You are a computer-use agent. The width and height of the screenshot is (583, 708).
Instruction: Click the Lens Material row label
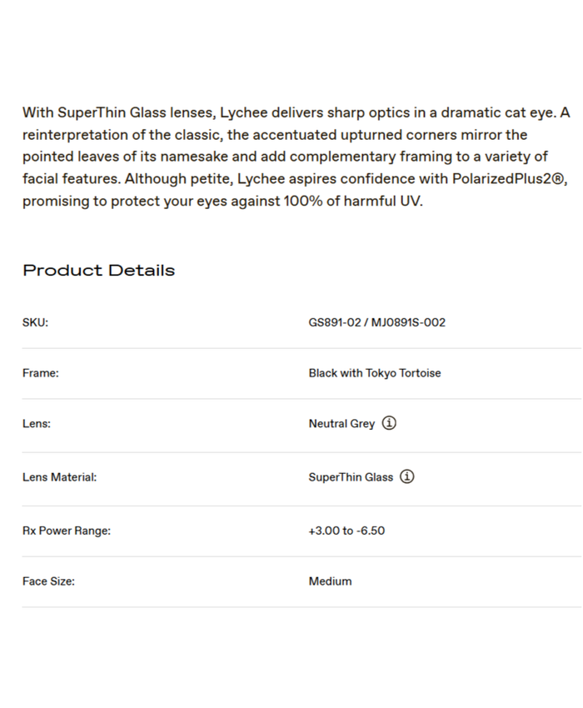click(59, 477)
